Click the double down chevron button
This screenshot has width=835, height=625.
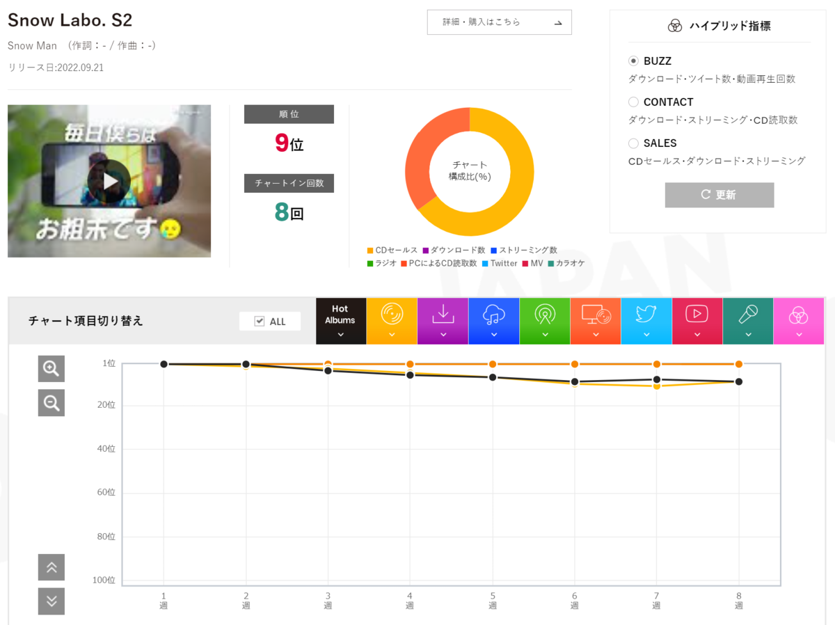tap(51, 601)
